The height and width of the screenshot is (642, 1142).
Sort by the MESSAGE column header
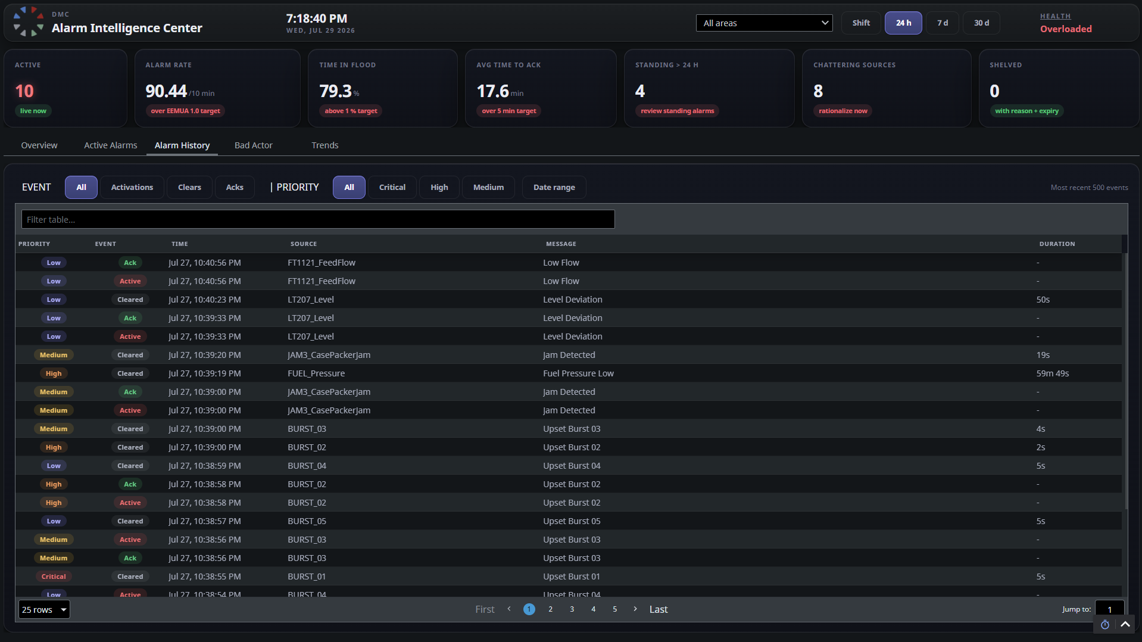coord(561,244)
